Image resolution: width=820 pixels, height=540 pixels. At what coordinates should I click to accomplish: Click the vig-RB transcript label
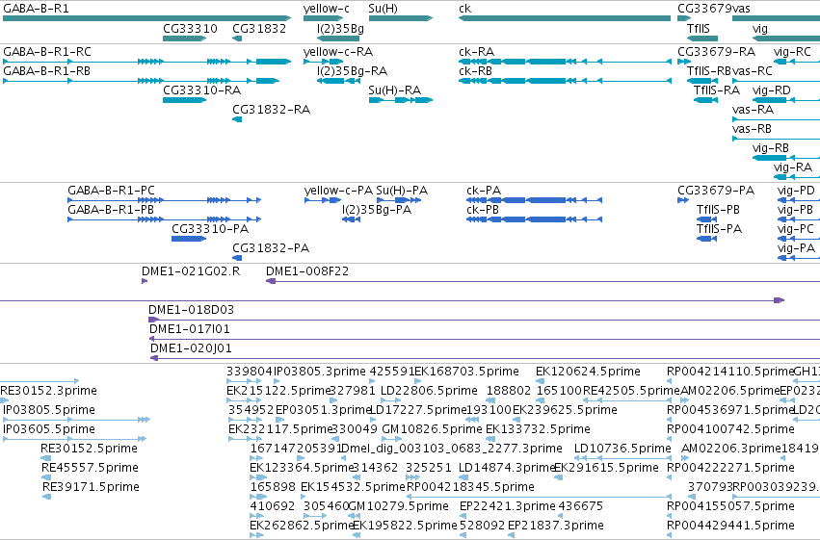point(771,148)
